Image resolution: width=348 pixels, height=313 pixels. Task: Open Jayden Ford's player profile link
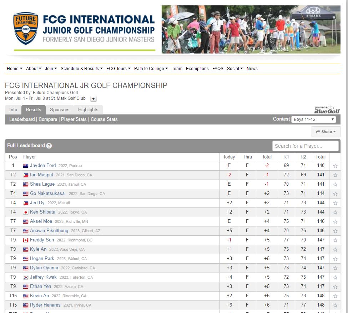click(43, 166)
